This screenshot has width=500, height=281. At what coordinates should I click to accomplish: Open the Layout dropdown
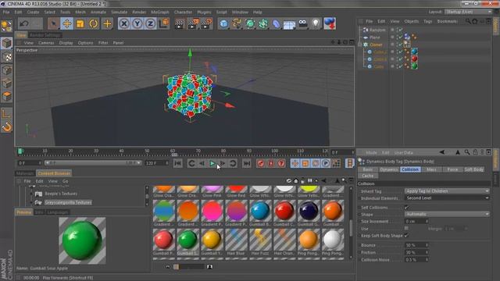[468, 12]
